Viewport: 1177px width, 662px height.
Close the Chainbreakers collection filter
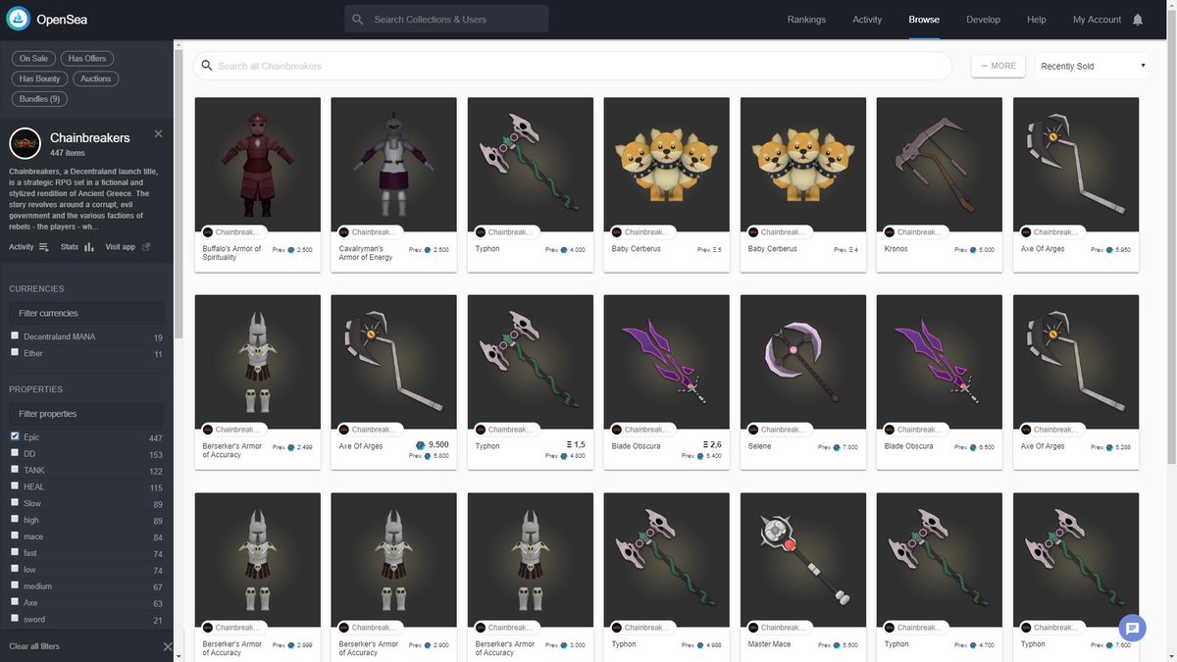click(159, 133)
